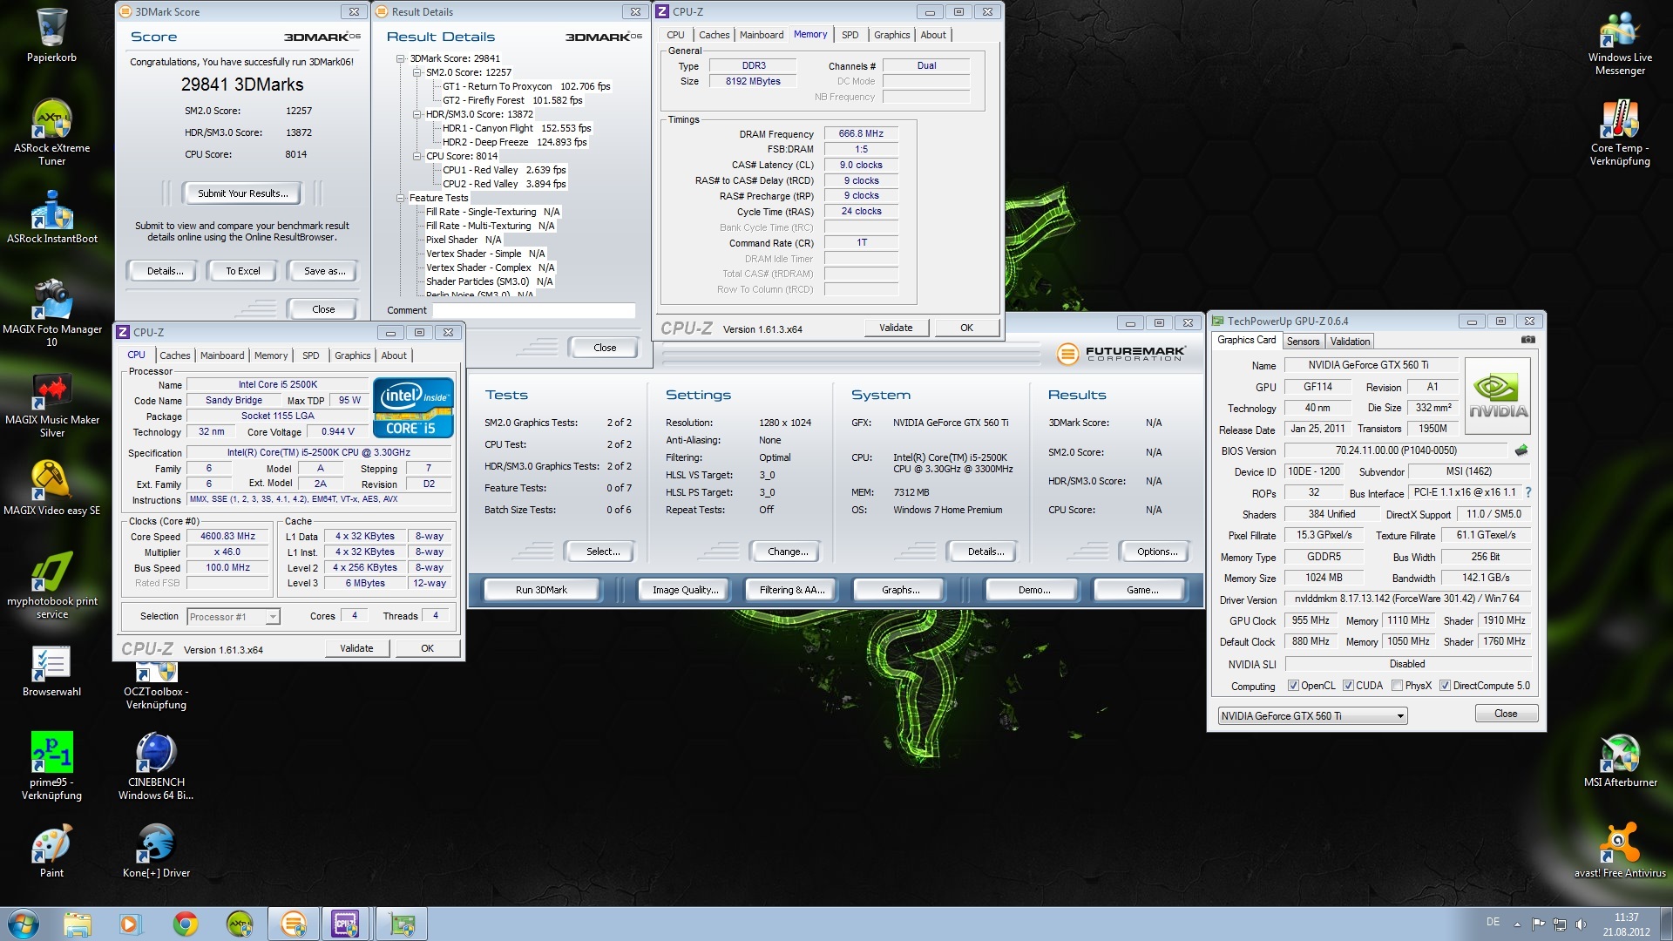
Task: Open Mainboard tab in memory CPU-Z window
Action: tap(762, 35)
